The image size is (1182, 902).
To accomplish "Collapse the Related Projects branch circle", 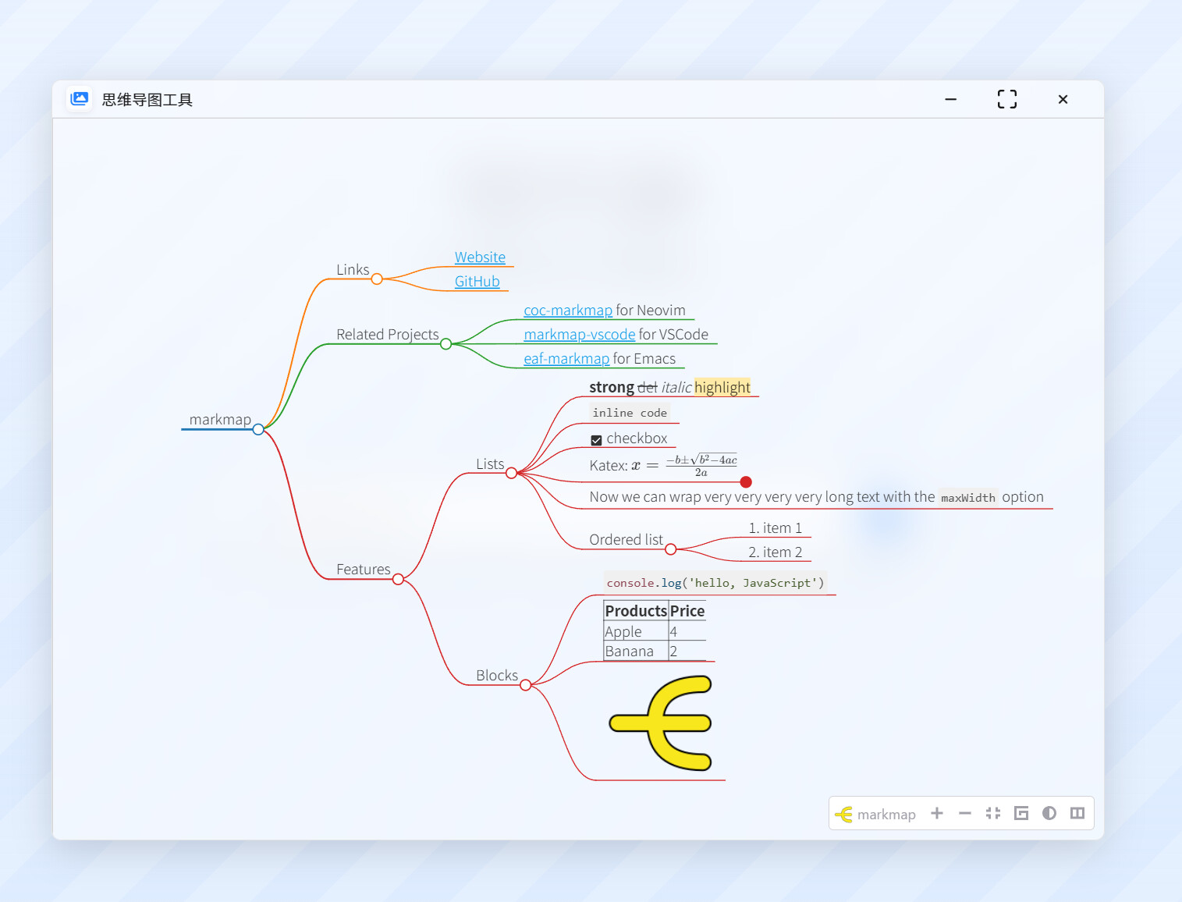I will click(x=445, y=344).
